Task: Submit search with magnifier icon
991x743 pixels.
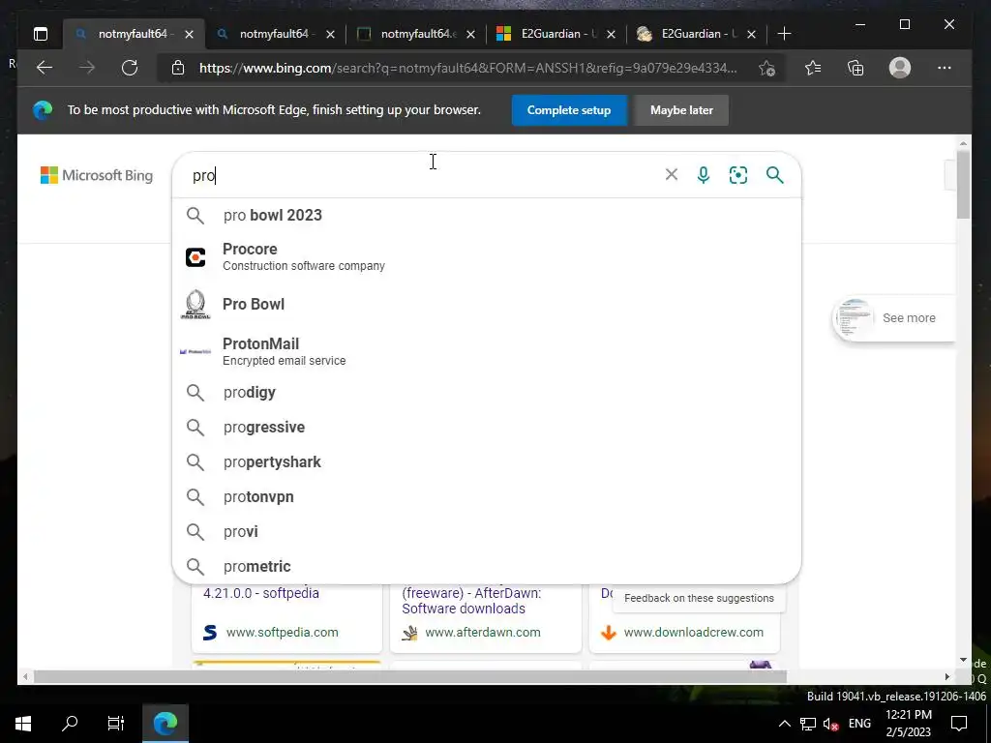Action: tap(775, 175)
